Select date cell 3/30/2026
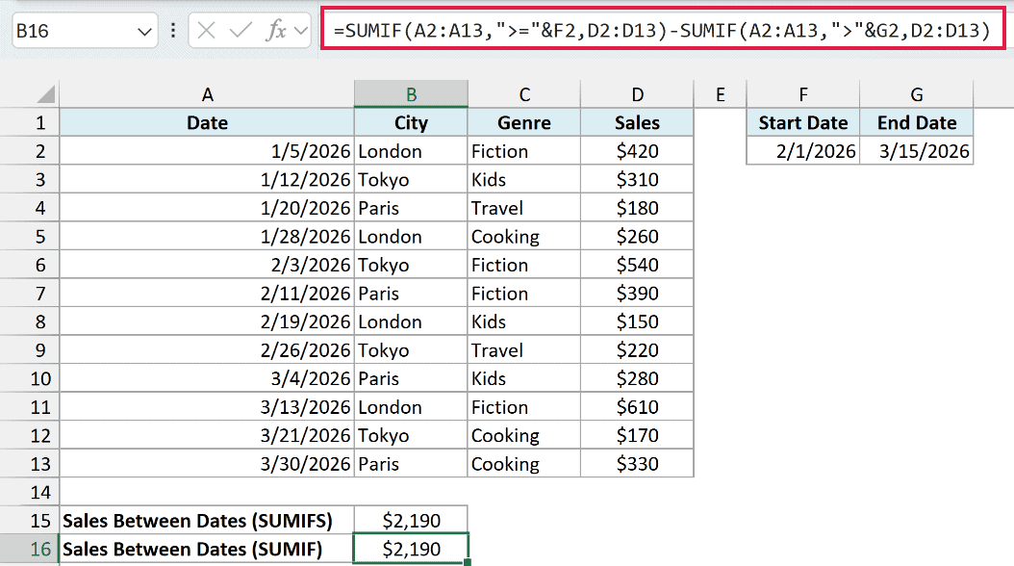Image resolution: width=1014 pixels, height=566 pixels. coord(207,464)
